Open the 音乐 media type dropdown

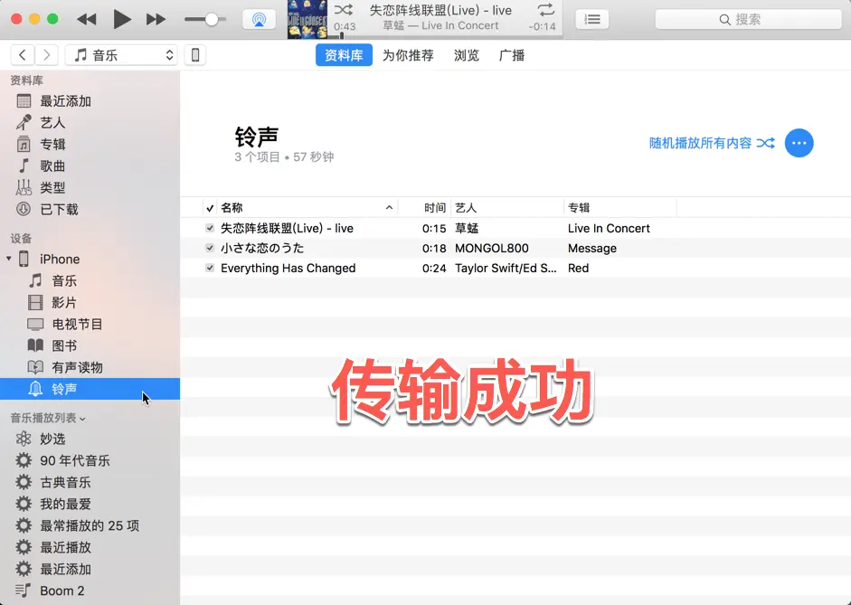point(121,55)
